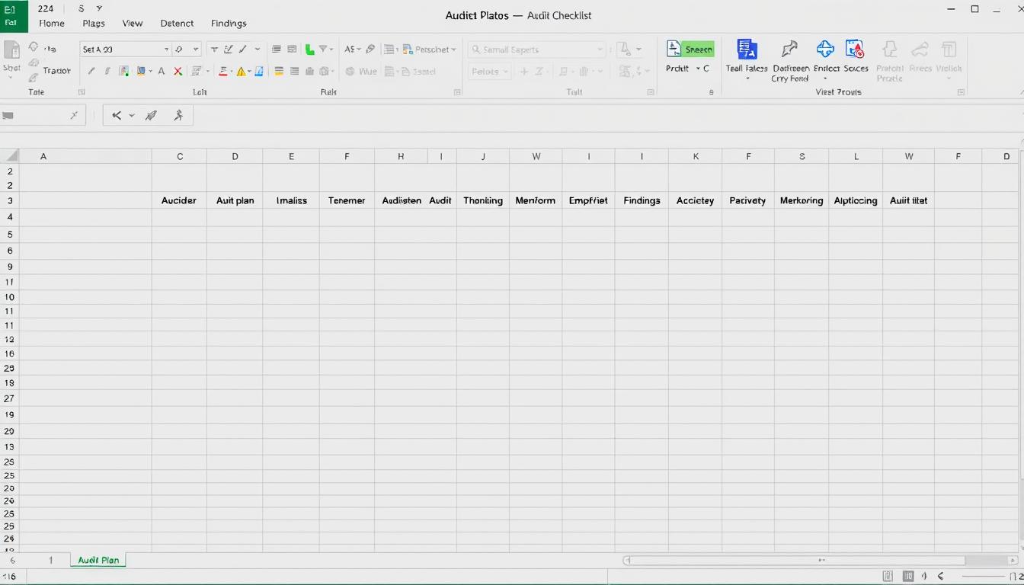The width and height of the screenshot is (1024, 585).
Task: Click the Audisten header cell
Action: pyautogui.click(x=401, y=200)
